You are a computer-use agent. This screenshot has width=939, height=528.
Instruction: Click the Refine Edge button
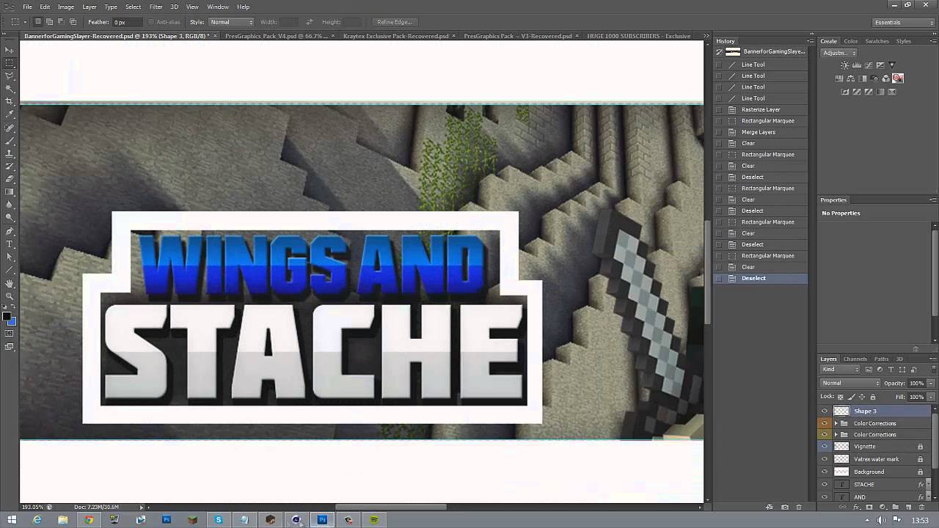395,22
